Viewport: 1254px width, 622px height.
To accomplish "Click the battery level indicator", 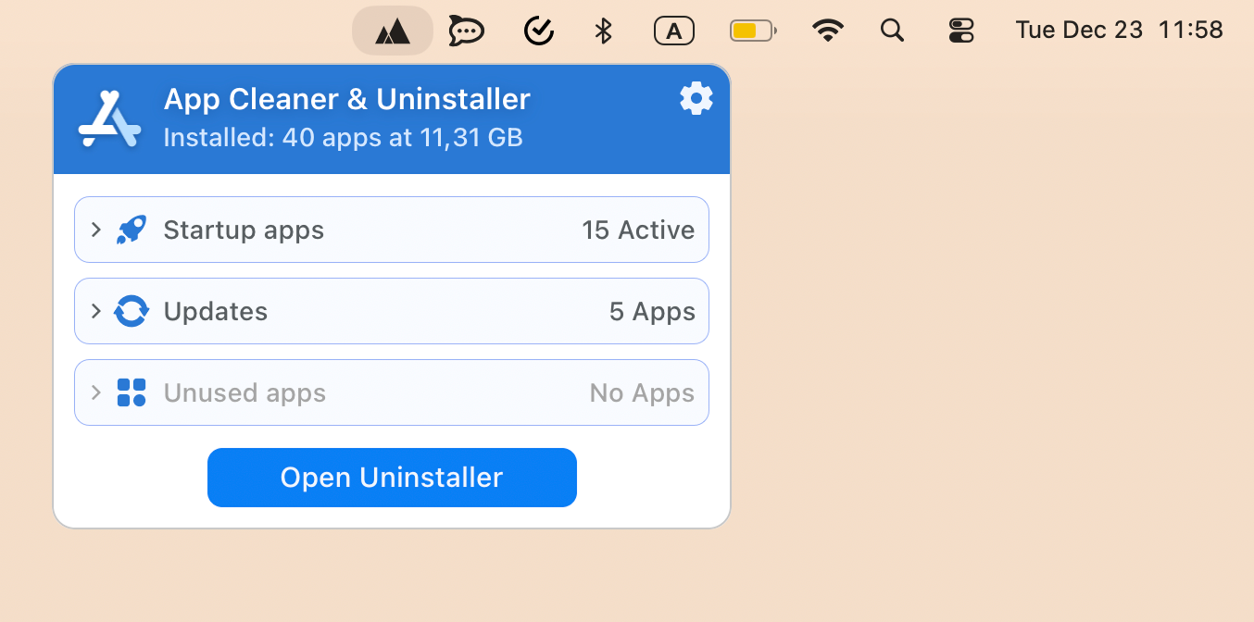I will [753, 30].
